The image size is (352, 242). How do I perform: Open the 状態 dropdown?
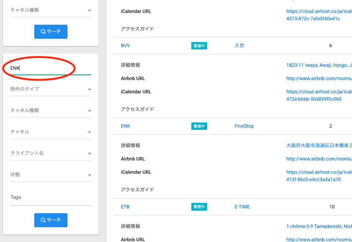pos(51,174)
